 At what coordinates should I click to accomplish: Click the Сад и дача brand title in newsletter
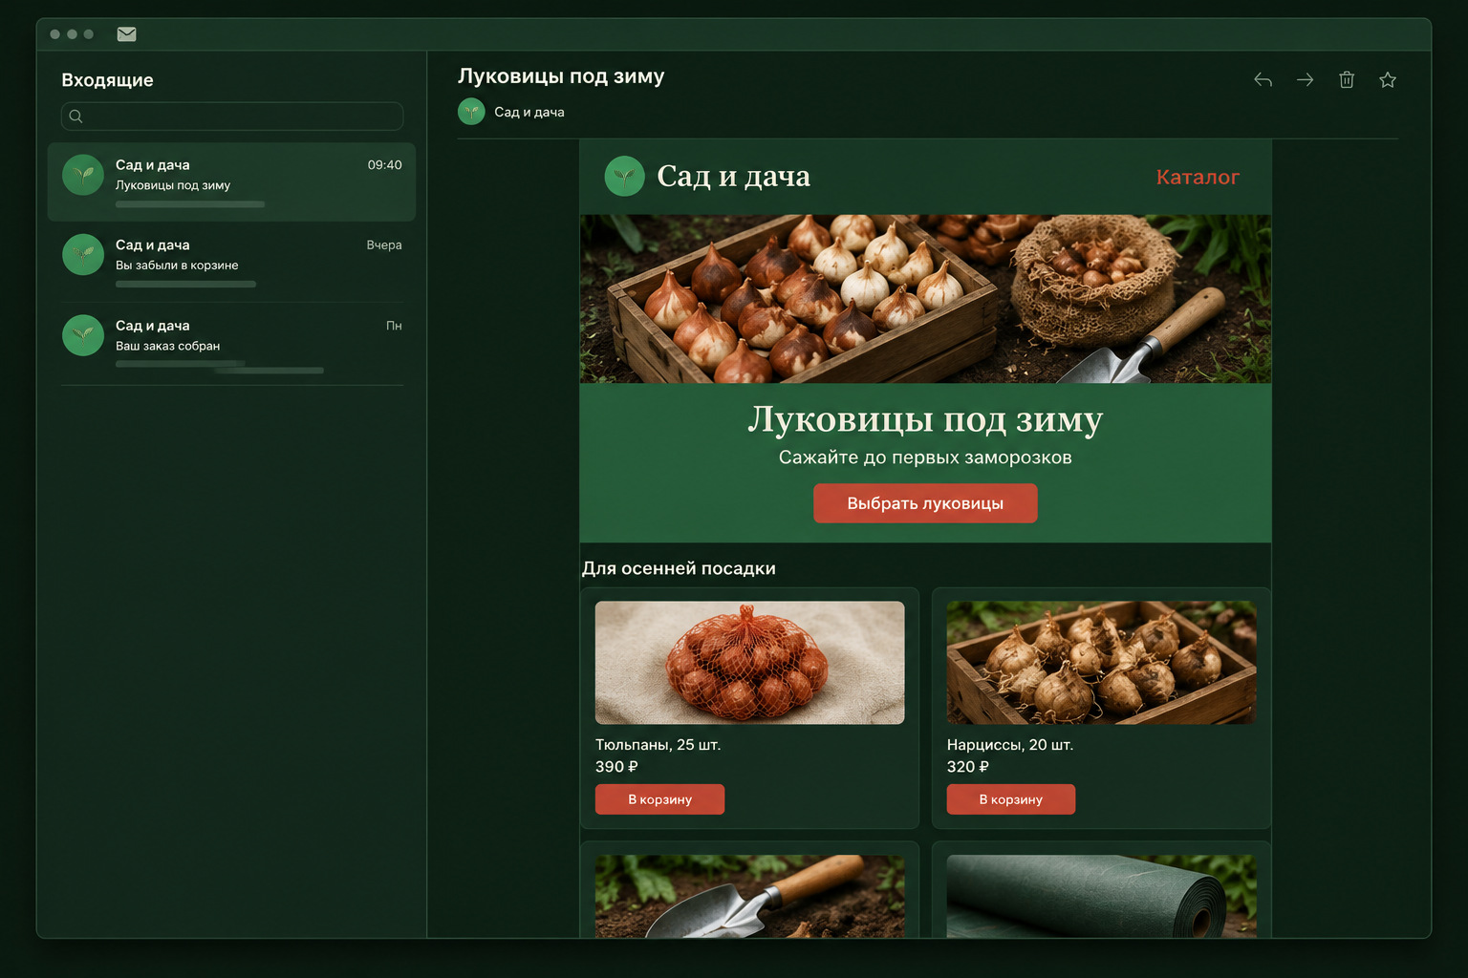pos(734,176)
